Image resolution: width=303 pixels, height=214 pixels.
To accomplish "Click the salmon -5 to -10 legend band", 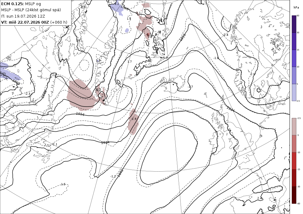I will click(294, 143).
